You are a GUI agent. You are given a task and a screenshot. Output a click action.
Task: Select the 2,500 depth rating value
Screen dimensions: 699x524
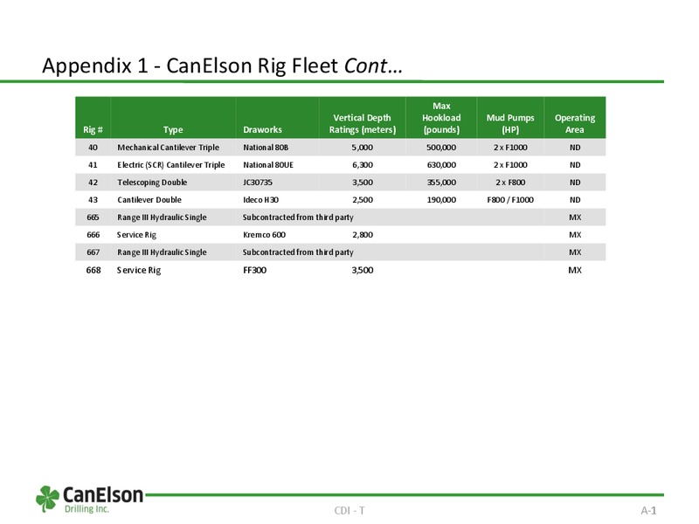point(363,200)
